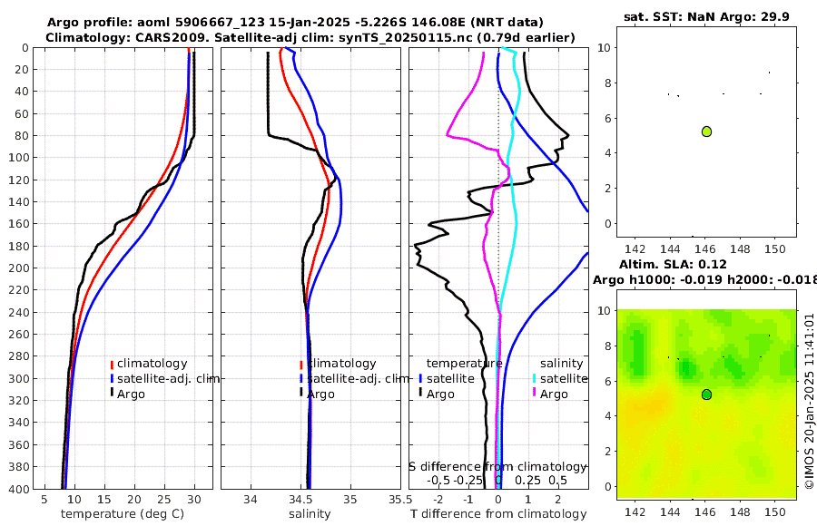Click black temperature Argo swatch in difference panel
The image size is (817, 526).
coord(420,392)
